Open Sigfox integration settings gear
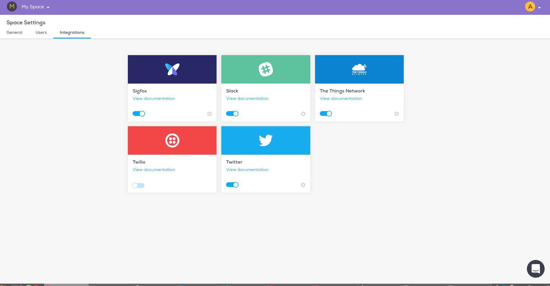Viewport: 550px width, 286px height. [209, 114]
